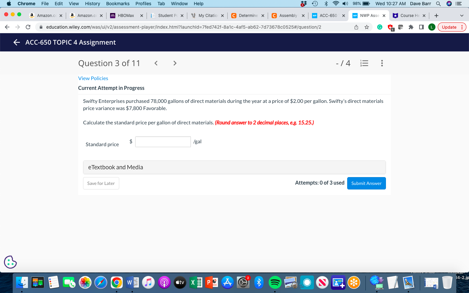Click the Submit Answer button
The height and width of the screenshot is (293, 469).
coord(366,183)
